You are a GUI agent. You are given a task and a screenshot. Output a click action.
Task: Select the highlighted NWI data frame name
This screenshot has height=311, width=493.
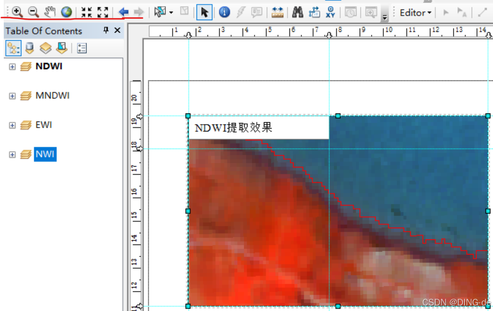45,154
